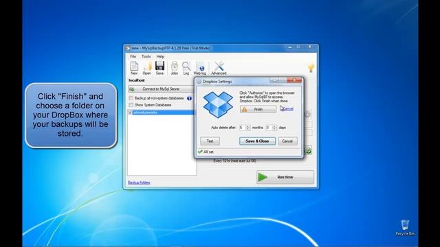Open Advanced tools icon

click(219, 68)
